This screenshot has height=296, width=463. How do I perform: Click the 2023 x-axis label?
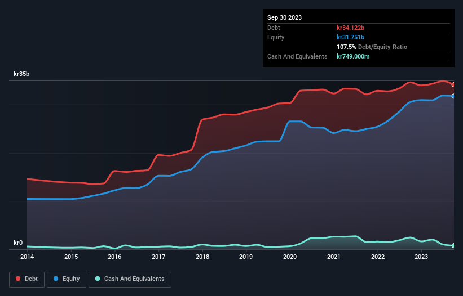pos(421,257)
